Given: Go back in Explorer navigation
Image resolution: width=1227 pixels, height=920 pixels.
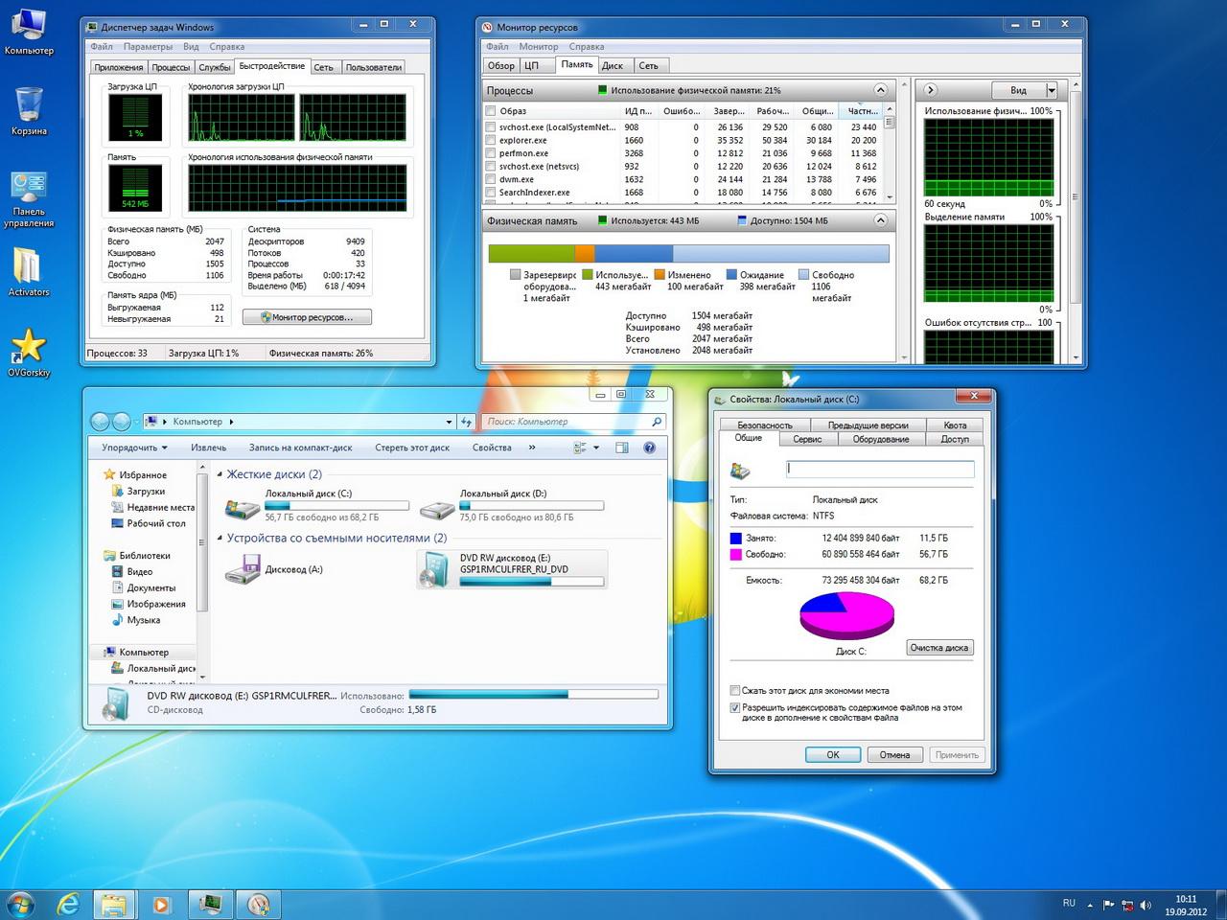Looking at the screenshot, I should click(x=100, y=422).
